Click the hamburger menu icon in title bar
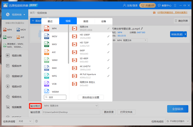Viewport: 193px width, 127px height. [175, 6]
